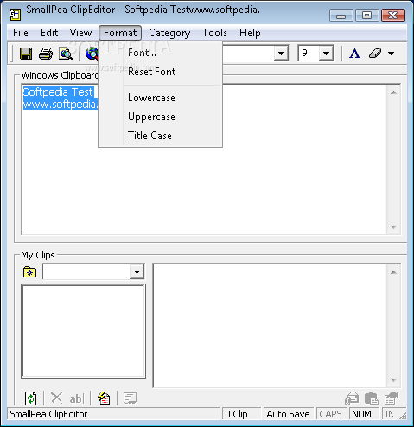Image resolution: width=414 pixels, height=427 pixels.
Task: Open the Help menu
Action: tap(250, 33)
